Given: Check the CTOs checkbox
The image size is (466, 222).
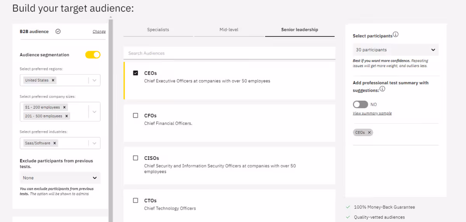Looking at the screenshot, I should pos(136,200).
